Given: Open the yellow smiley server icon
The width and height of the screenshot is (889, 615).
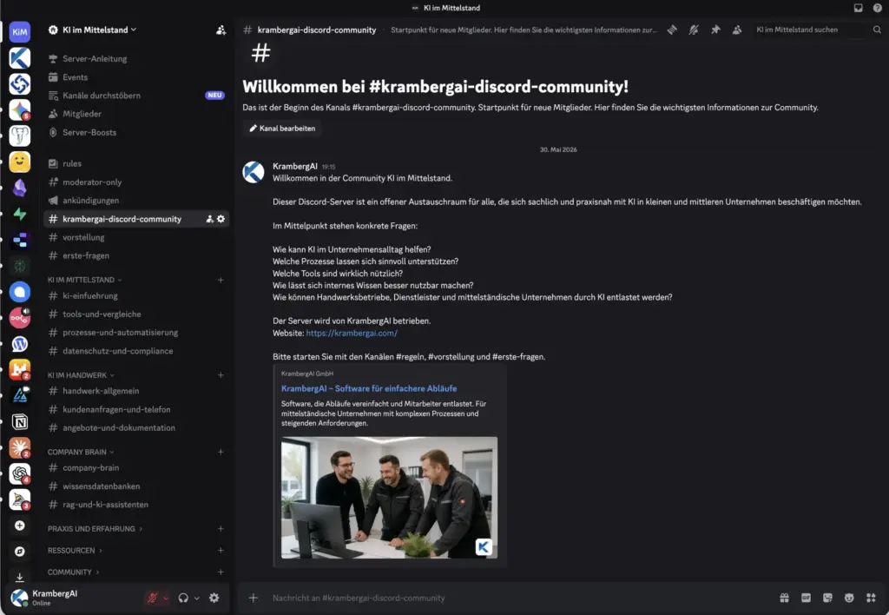Looking at the screenshot, I should point(20,162).
